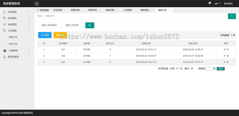This screenshot has height=116, width=239.
Task: Delete the row for dormitory 302
Action: tap(228, 56)
